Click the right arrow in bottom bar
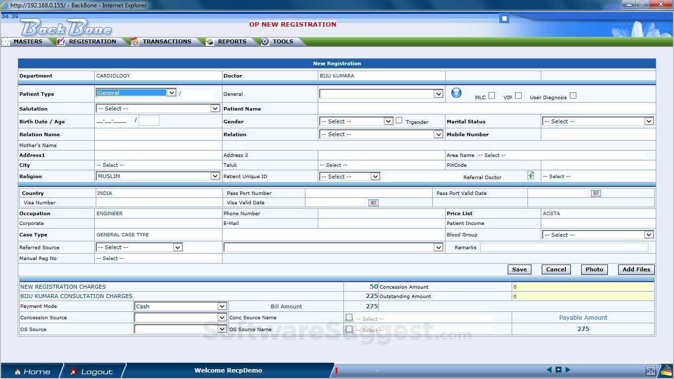This screenshot has height=379, width=674. pos(568,370)
